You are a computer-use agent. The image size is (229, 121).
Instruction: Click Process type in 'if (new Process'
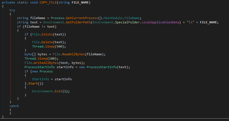click(x=46, y=71)
